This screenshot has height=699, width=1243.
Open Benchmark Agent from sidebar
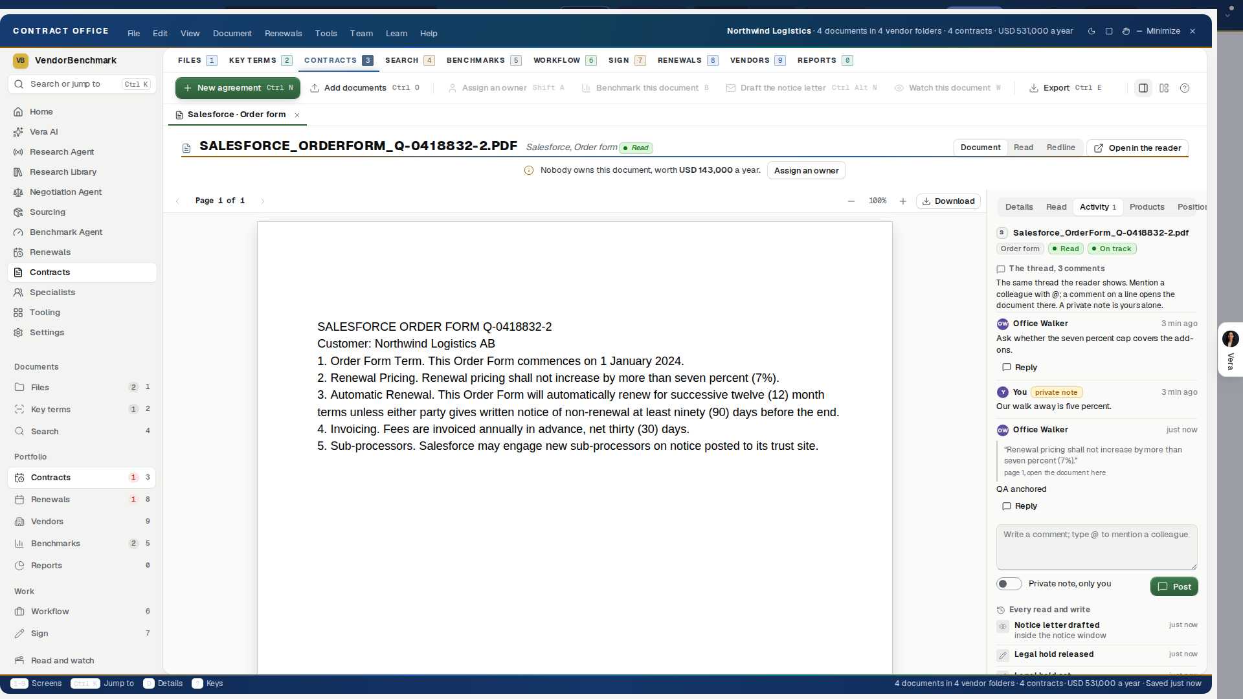82,232
